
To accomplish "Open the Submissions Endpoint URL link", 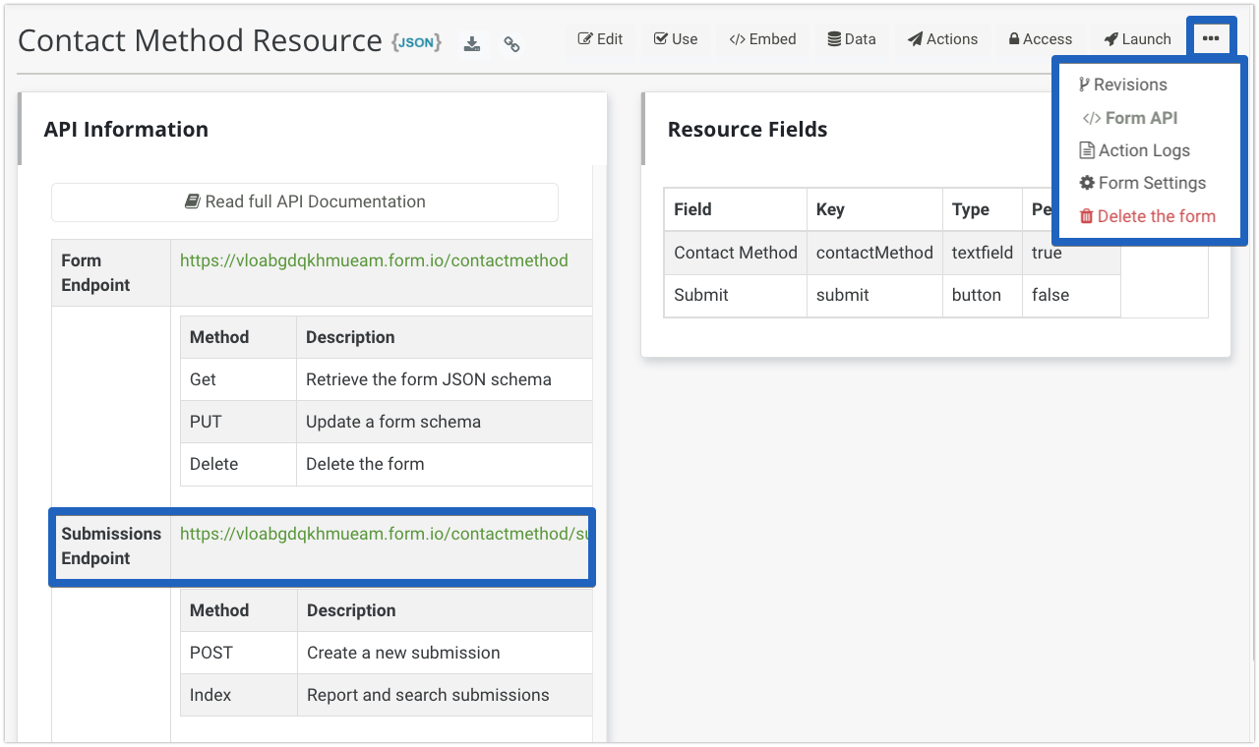I will point(384,534).
